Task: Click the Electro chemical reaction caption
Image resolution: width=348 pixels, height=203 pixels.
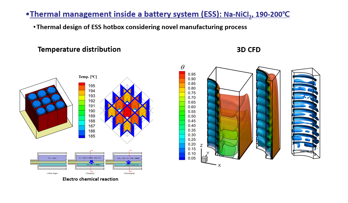Action: pos(90,179)
